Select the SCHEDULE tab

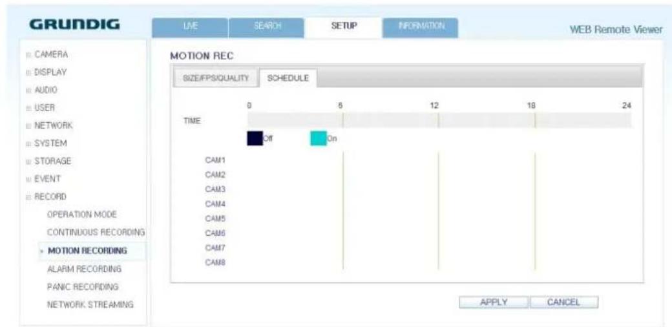pos(288,78)
